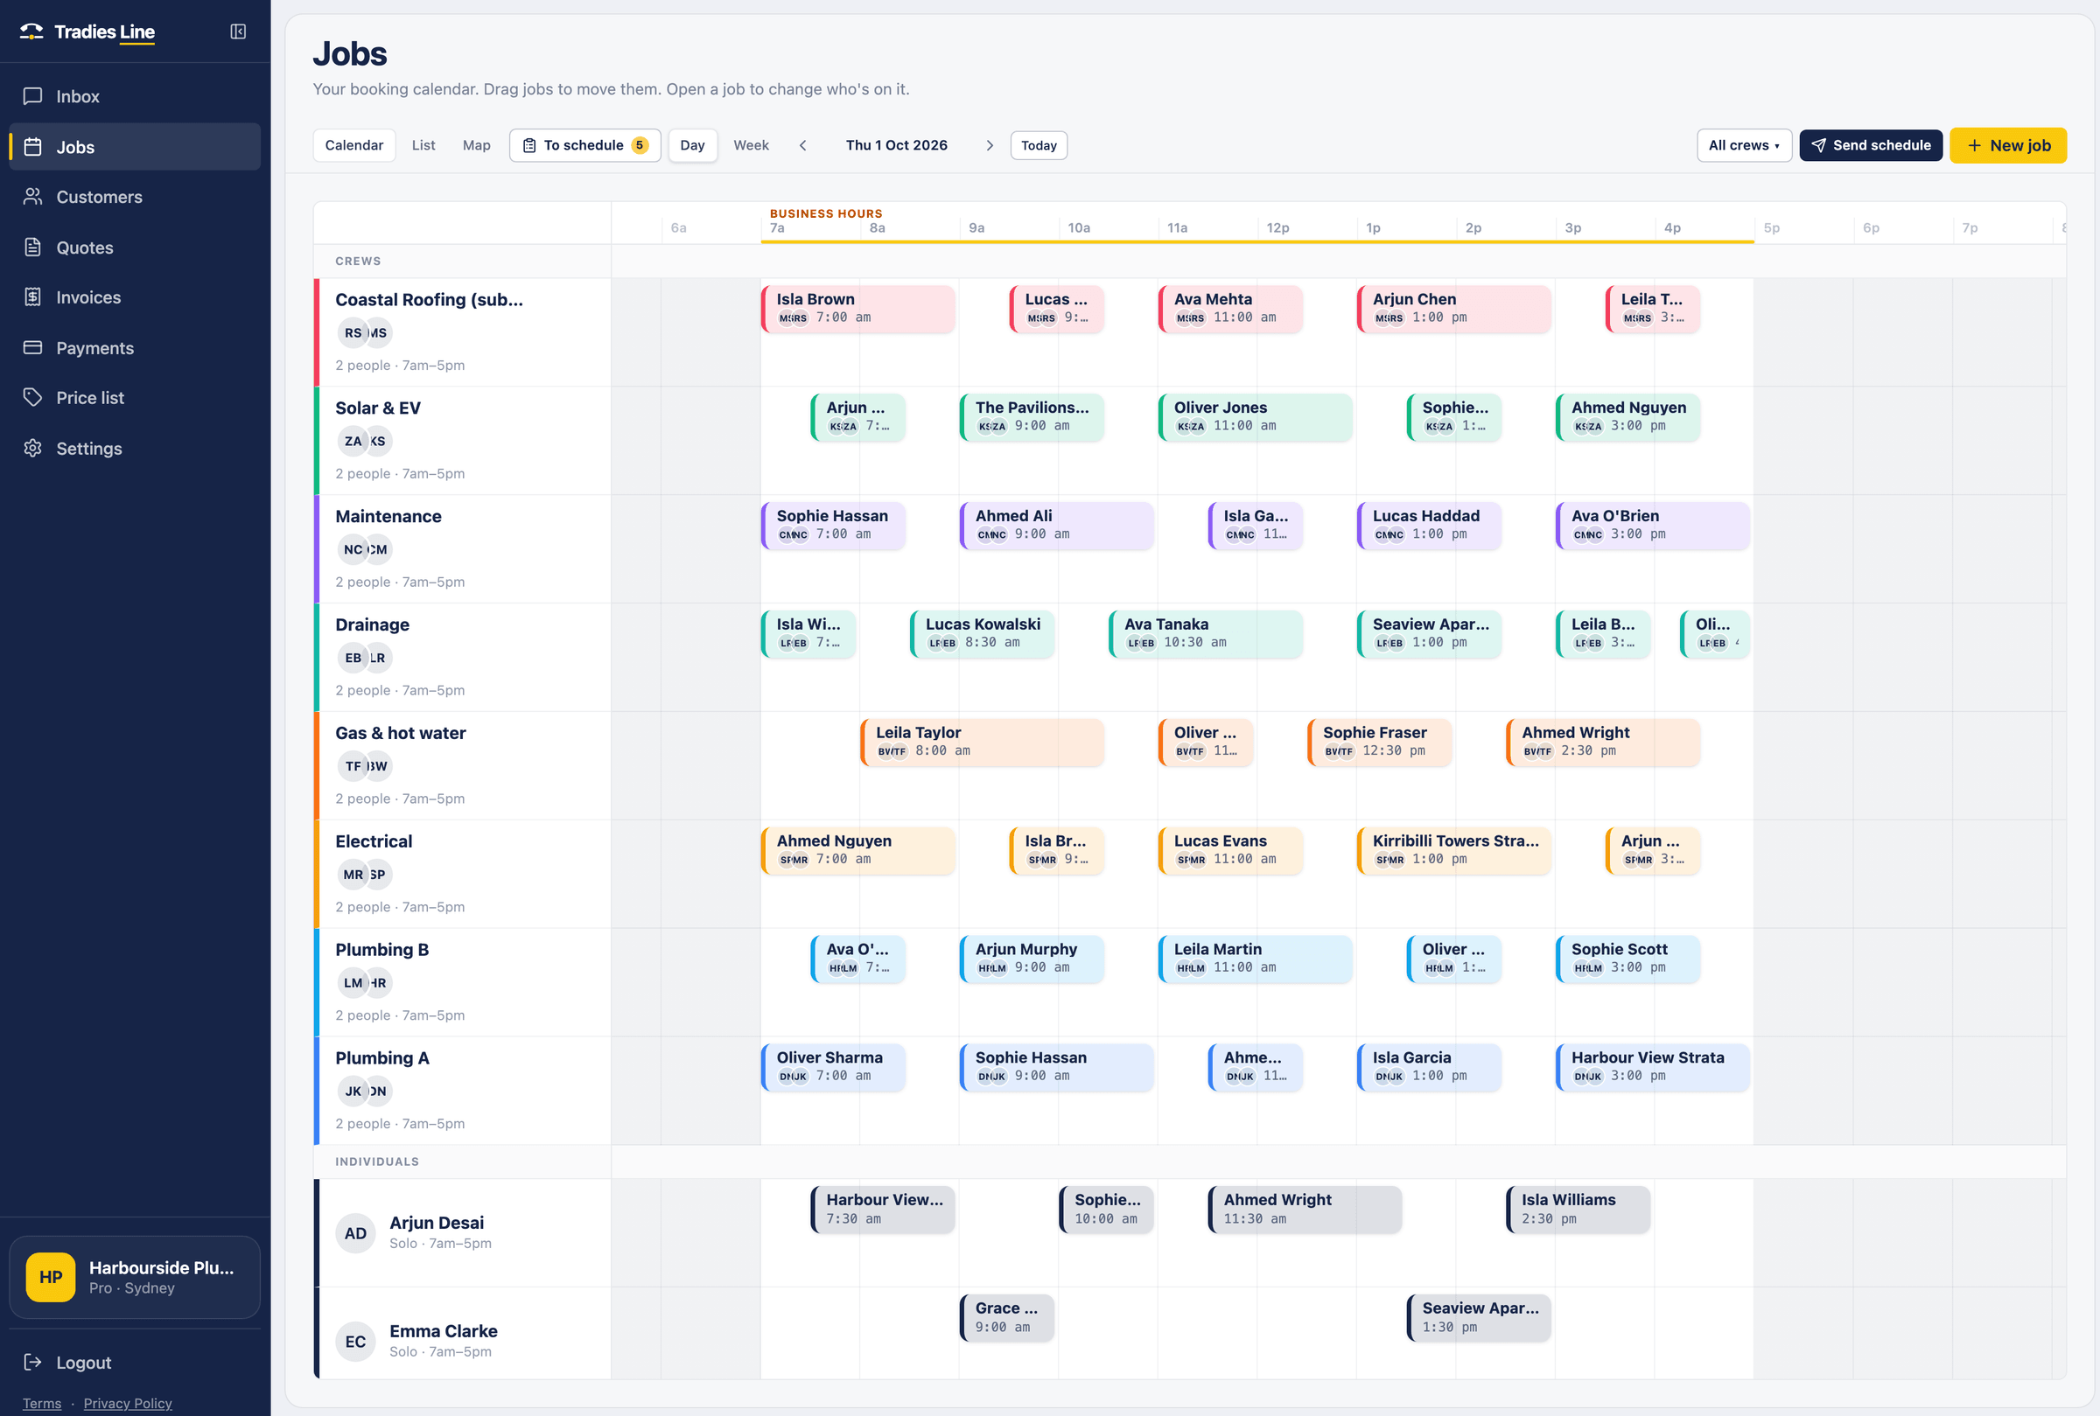Click the ZA avatar in Solar & EV
The height and width of the screenshot is (1416, 2100).
(353, 441)
